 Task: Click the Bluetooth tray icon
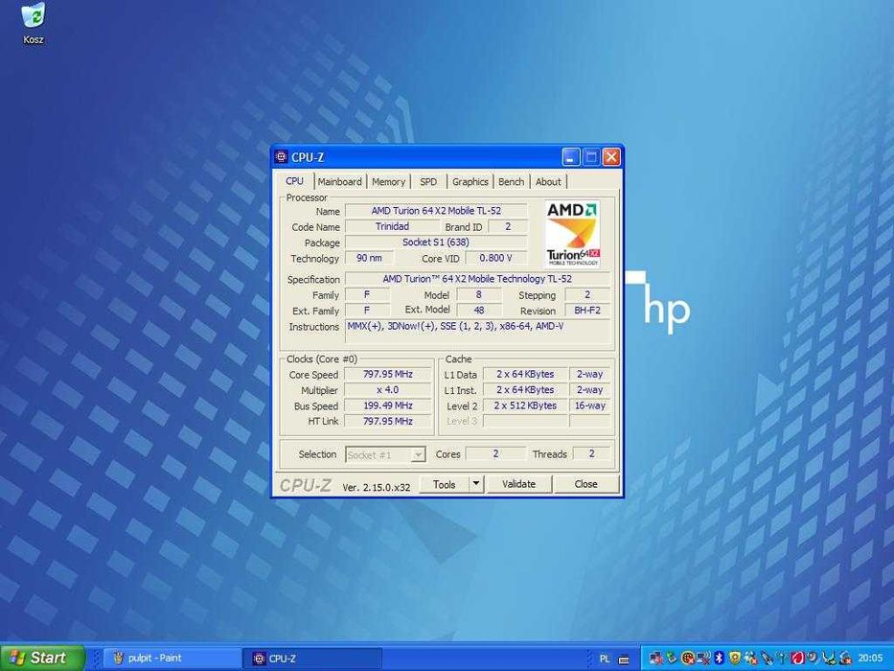pos(719,658)
